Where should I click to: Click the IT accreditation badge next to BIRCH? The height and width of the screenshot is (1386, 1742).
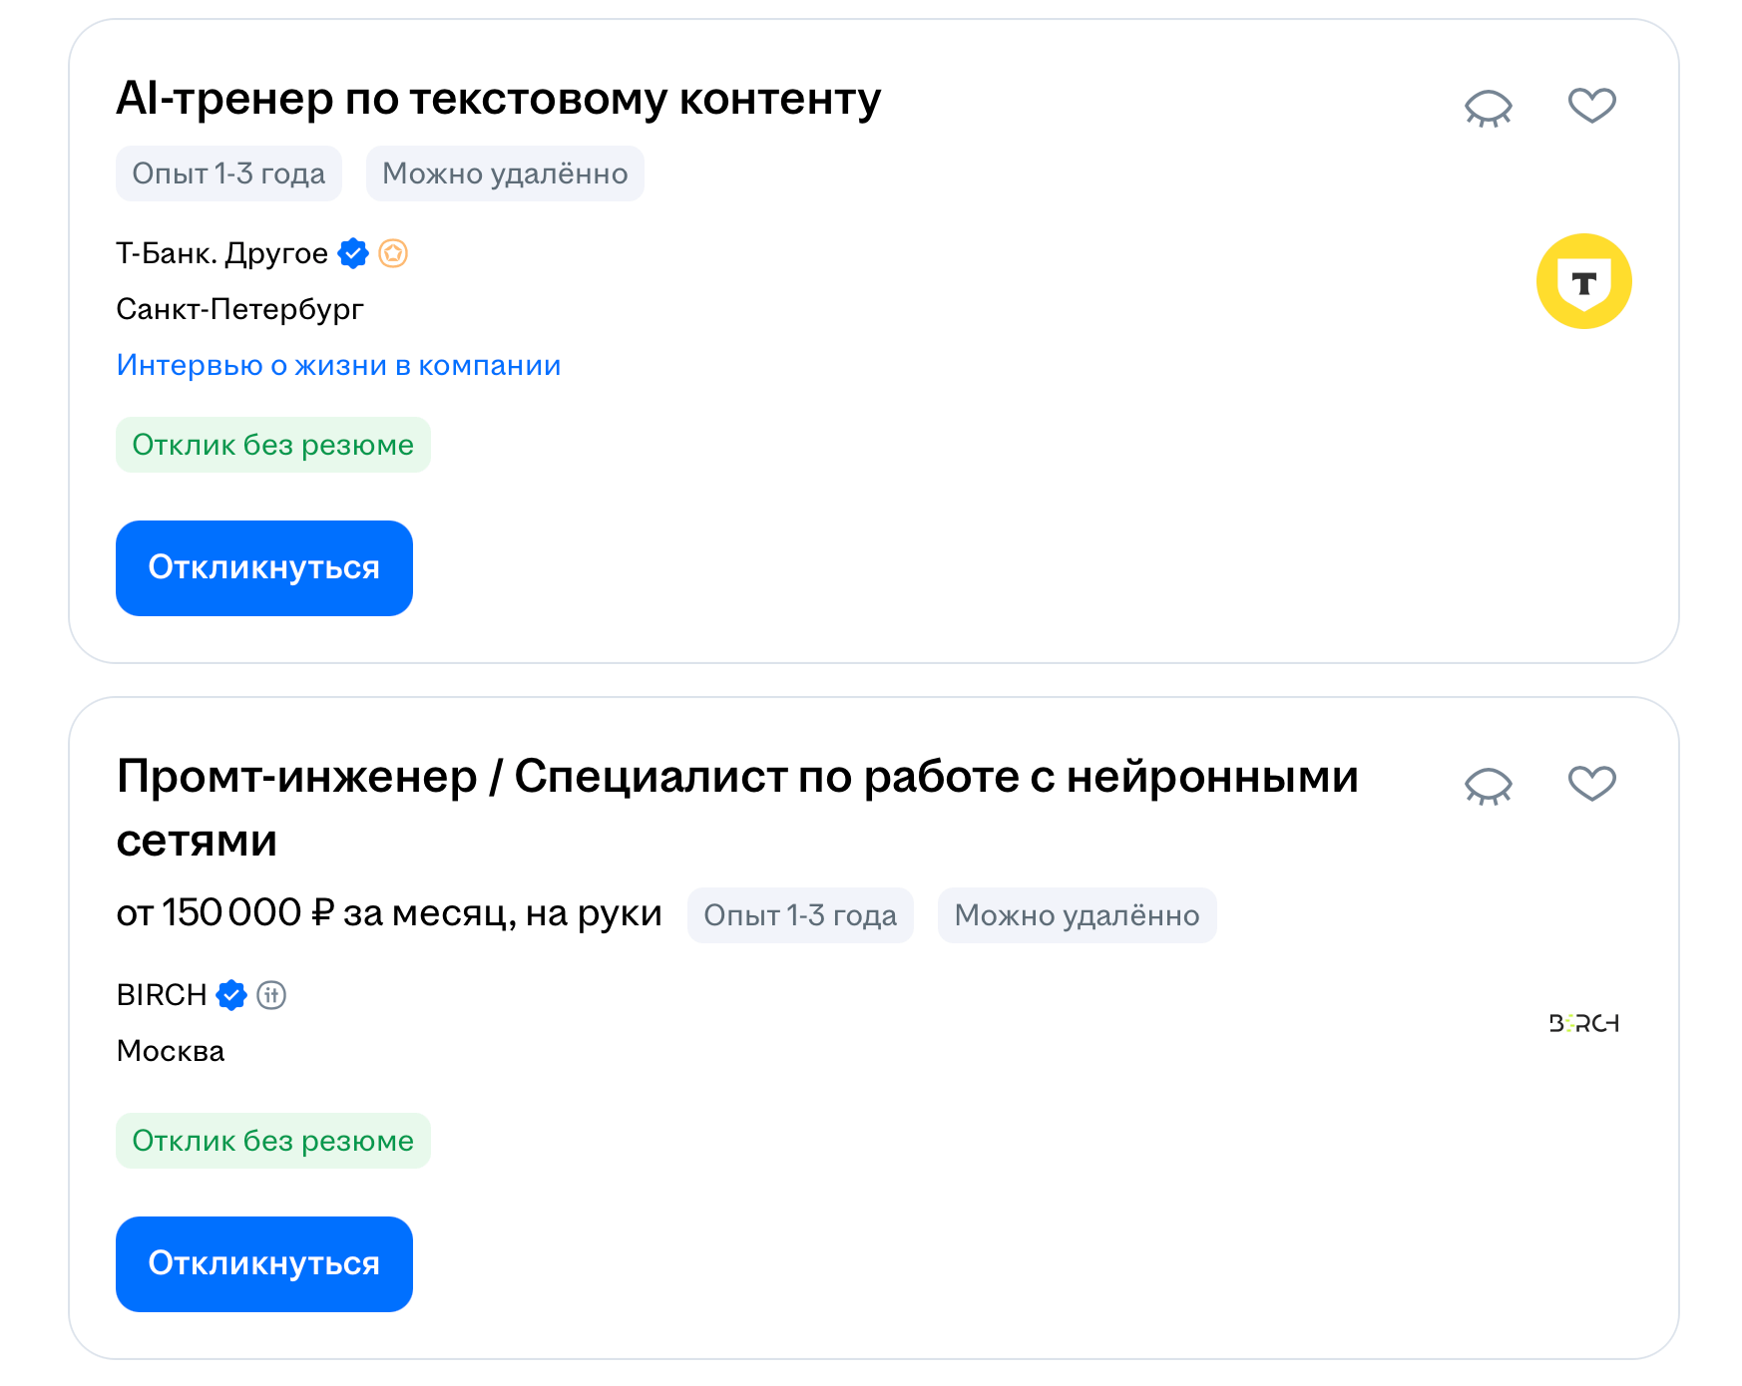point(271,995)
